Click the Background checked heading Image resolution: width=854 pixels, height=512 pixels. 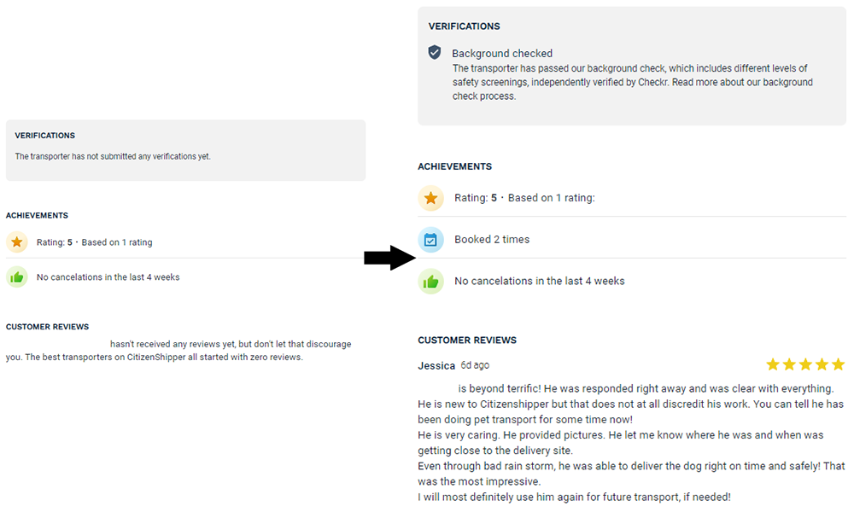(502, 53)
